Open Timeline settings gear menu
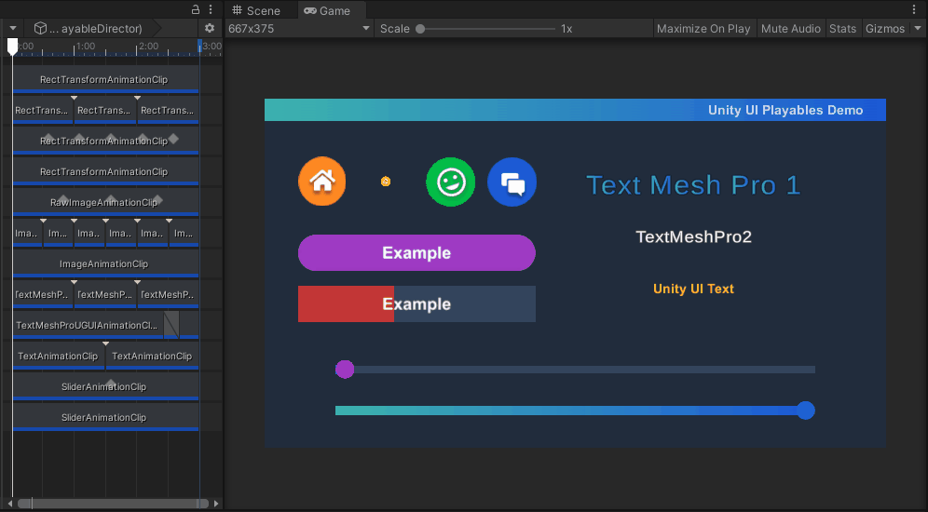This screenshot has height=512, width=928. [x=210, y=29]
